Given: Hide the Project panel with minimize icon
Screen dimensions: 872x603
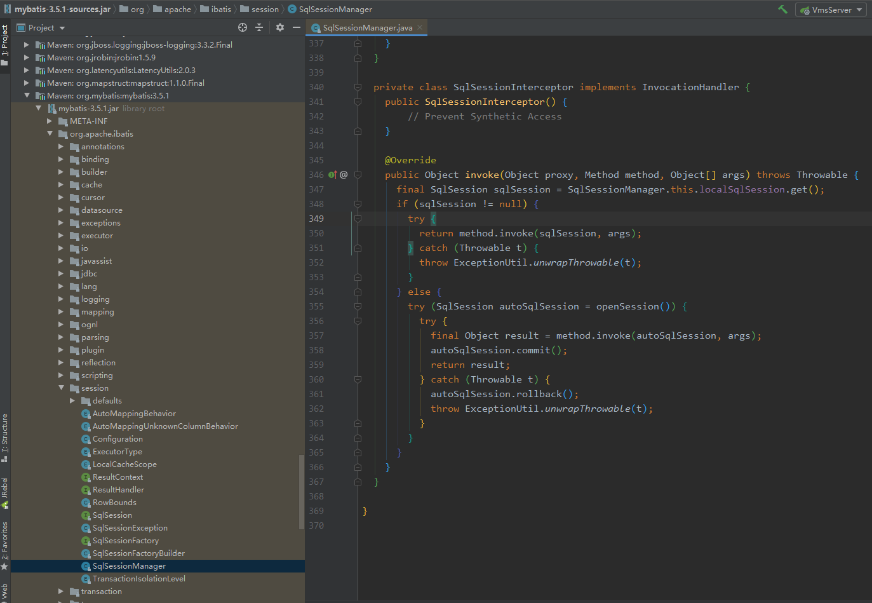Looking at the screenshot, I should pyautogui.click(x=296, y=27).
